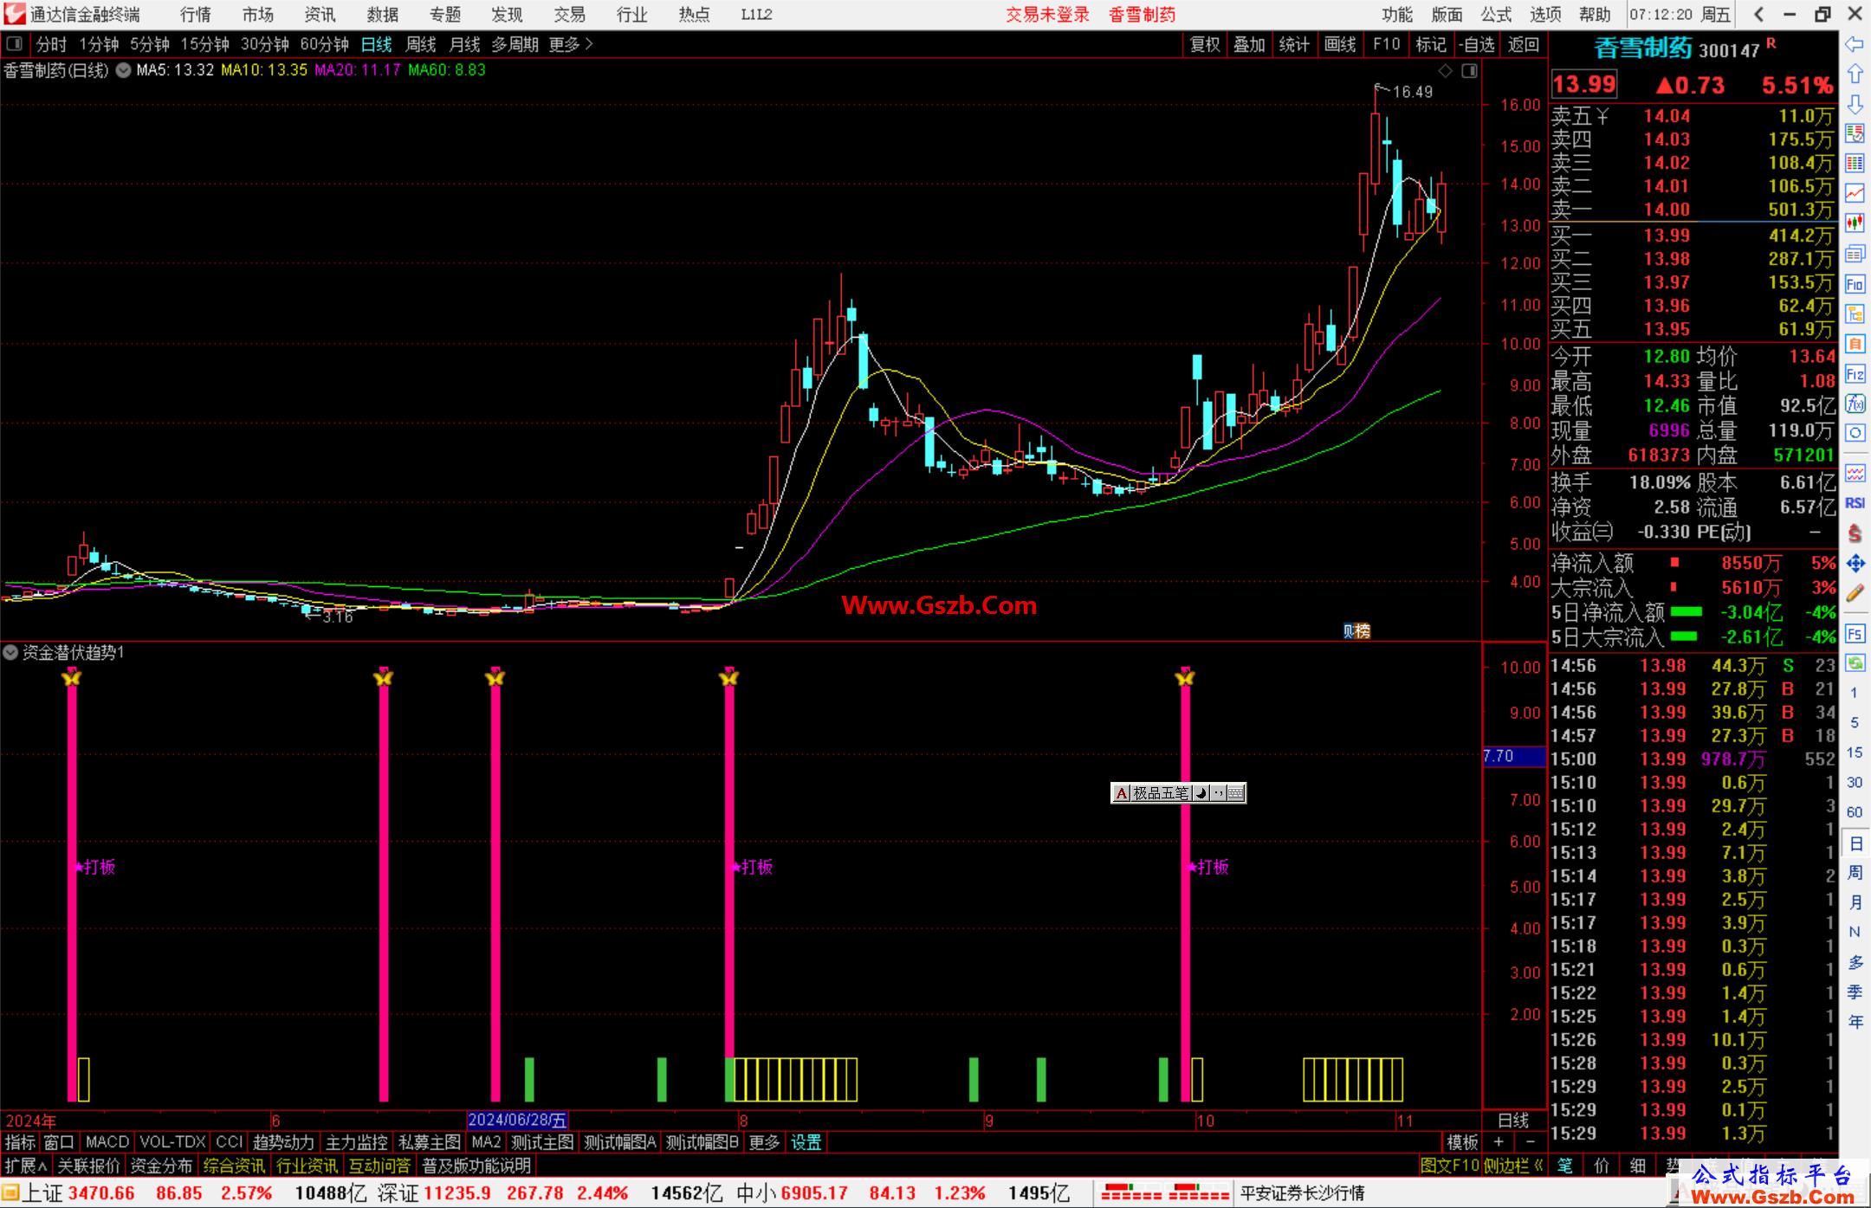Screen dimensions: 1871x1208
Task: Click the 2024/06/28/五 date marker
Action: point(517,1120)
